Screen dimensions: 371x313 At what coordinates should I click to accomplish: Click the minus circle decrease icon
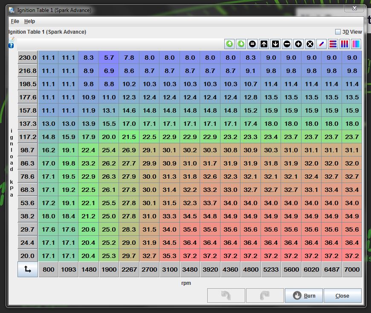coord(287,44)
